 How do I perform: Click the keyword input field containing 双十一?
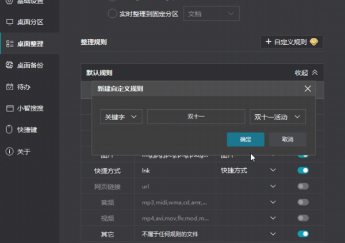tap(195, 117)
